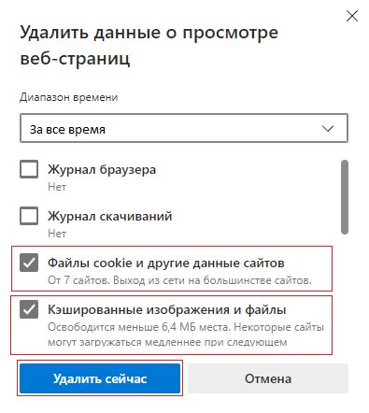Viewport: 369px width, 413px height.
Task: Close the clear browsing data dialog
Action: point(352,16)
